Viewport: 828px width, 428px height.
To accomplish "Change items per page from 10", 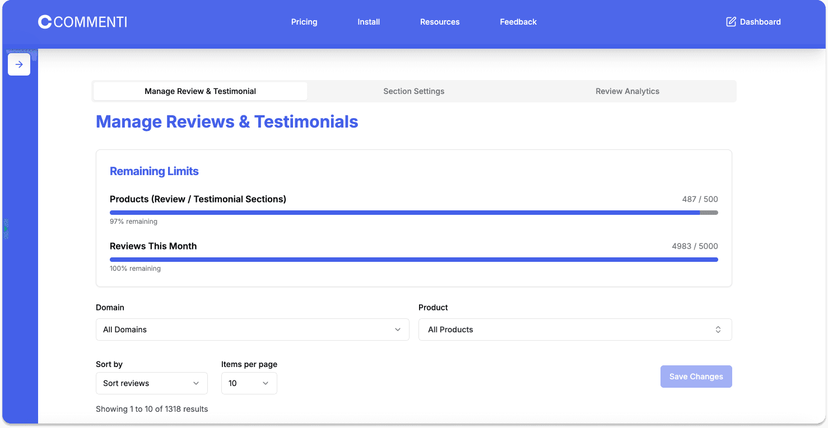I will click(x=249, y=383).
